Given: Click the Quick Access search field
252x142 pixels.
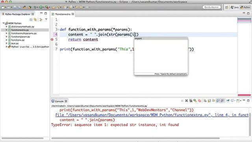Looking at the screenshot, I should [x=211, y=7].
